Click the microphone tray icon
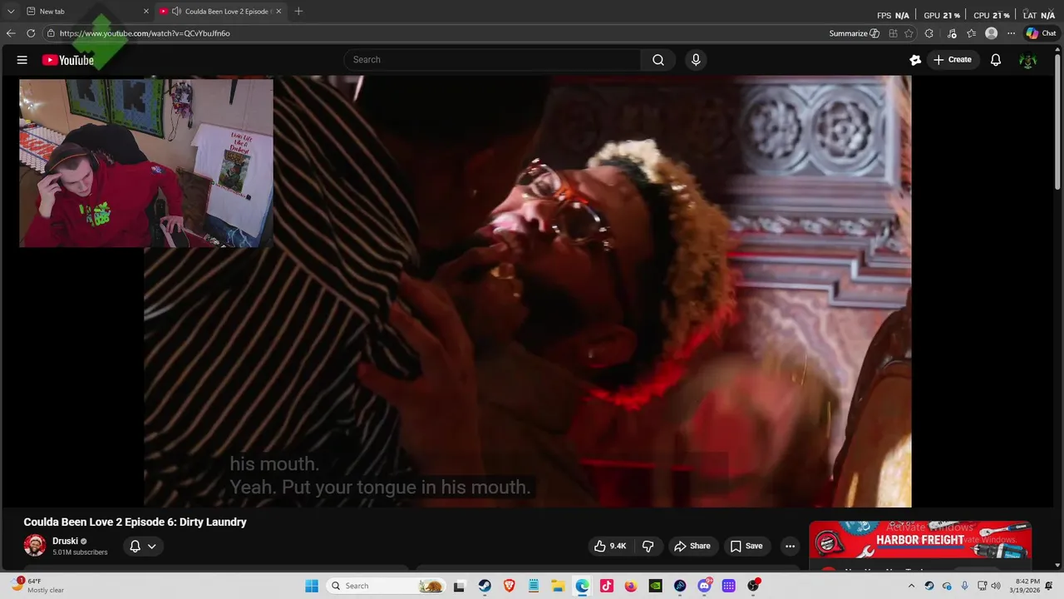1064x599 pixels. pos(964,586)
